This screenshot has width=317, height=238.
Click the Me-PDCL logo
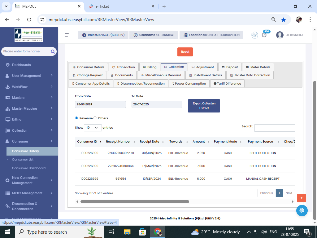[29, 35]
